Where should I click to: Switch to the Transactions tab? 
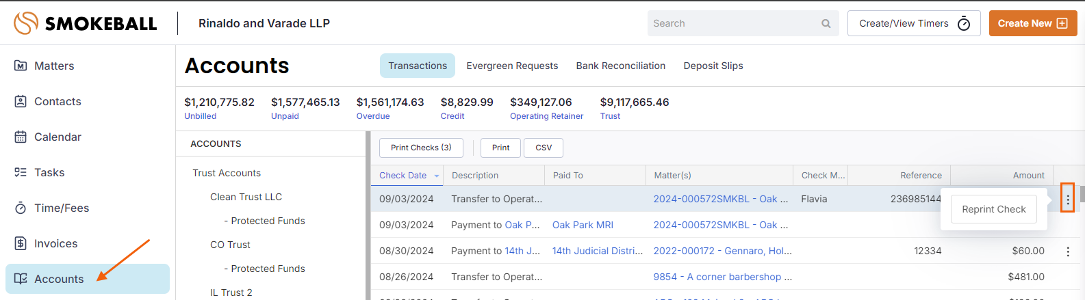[x=418, y=66]
